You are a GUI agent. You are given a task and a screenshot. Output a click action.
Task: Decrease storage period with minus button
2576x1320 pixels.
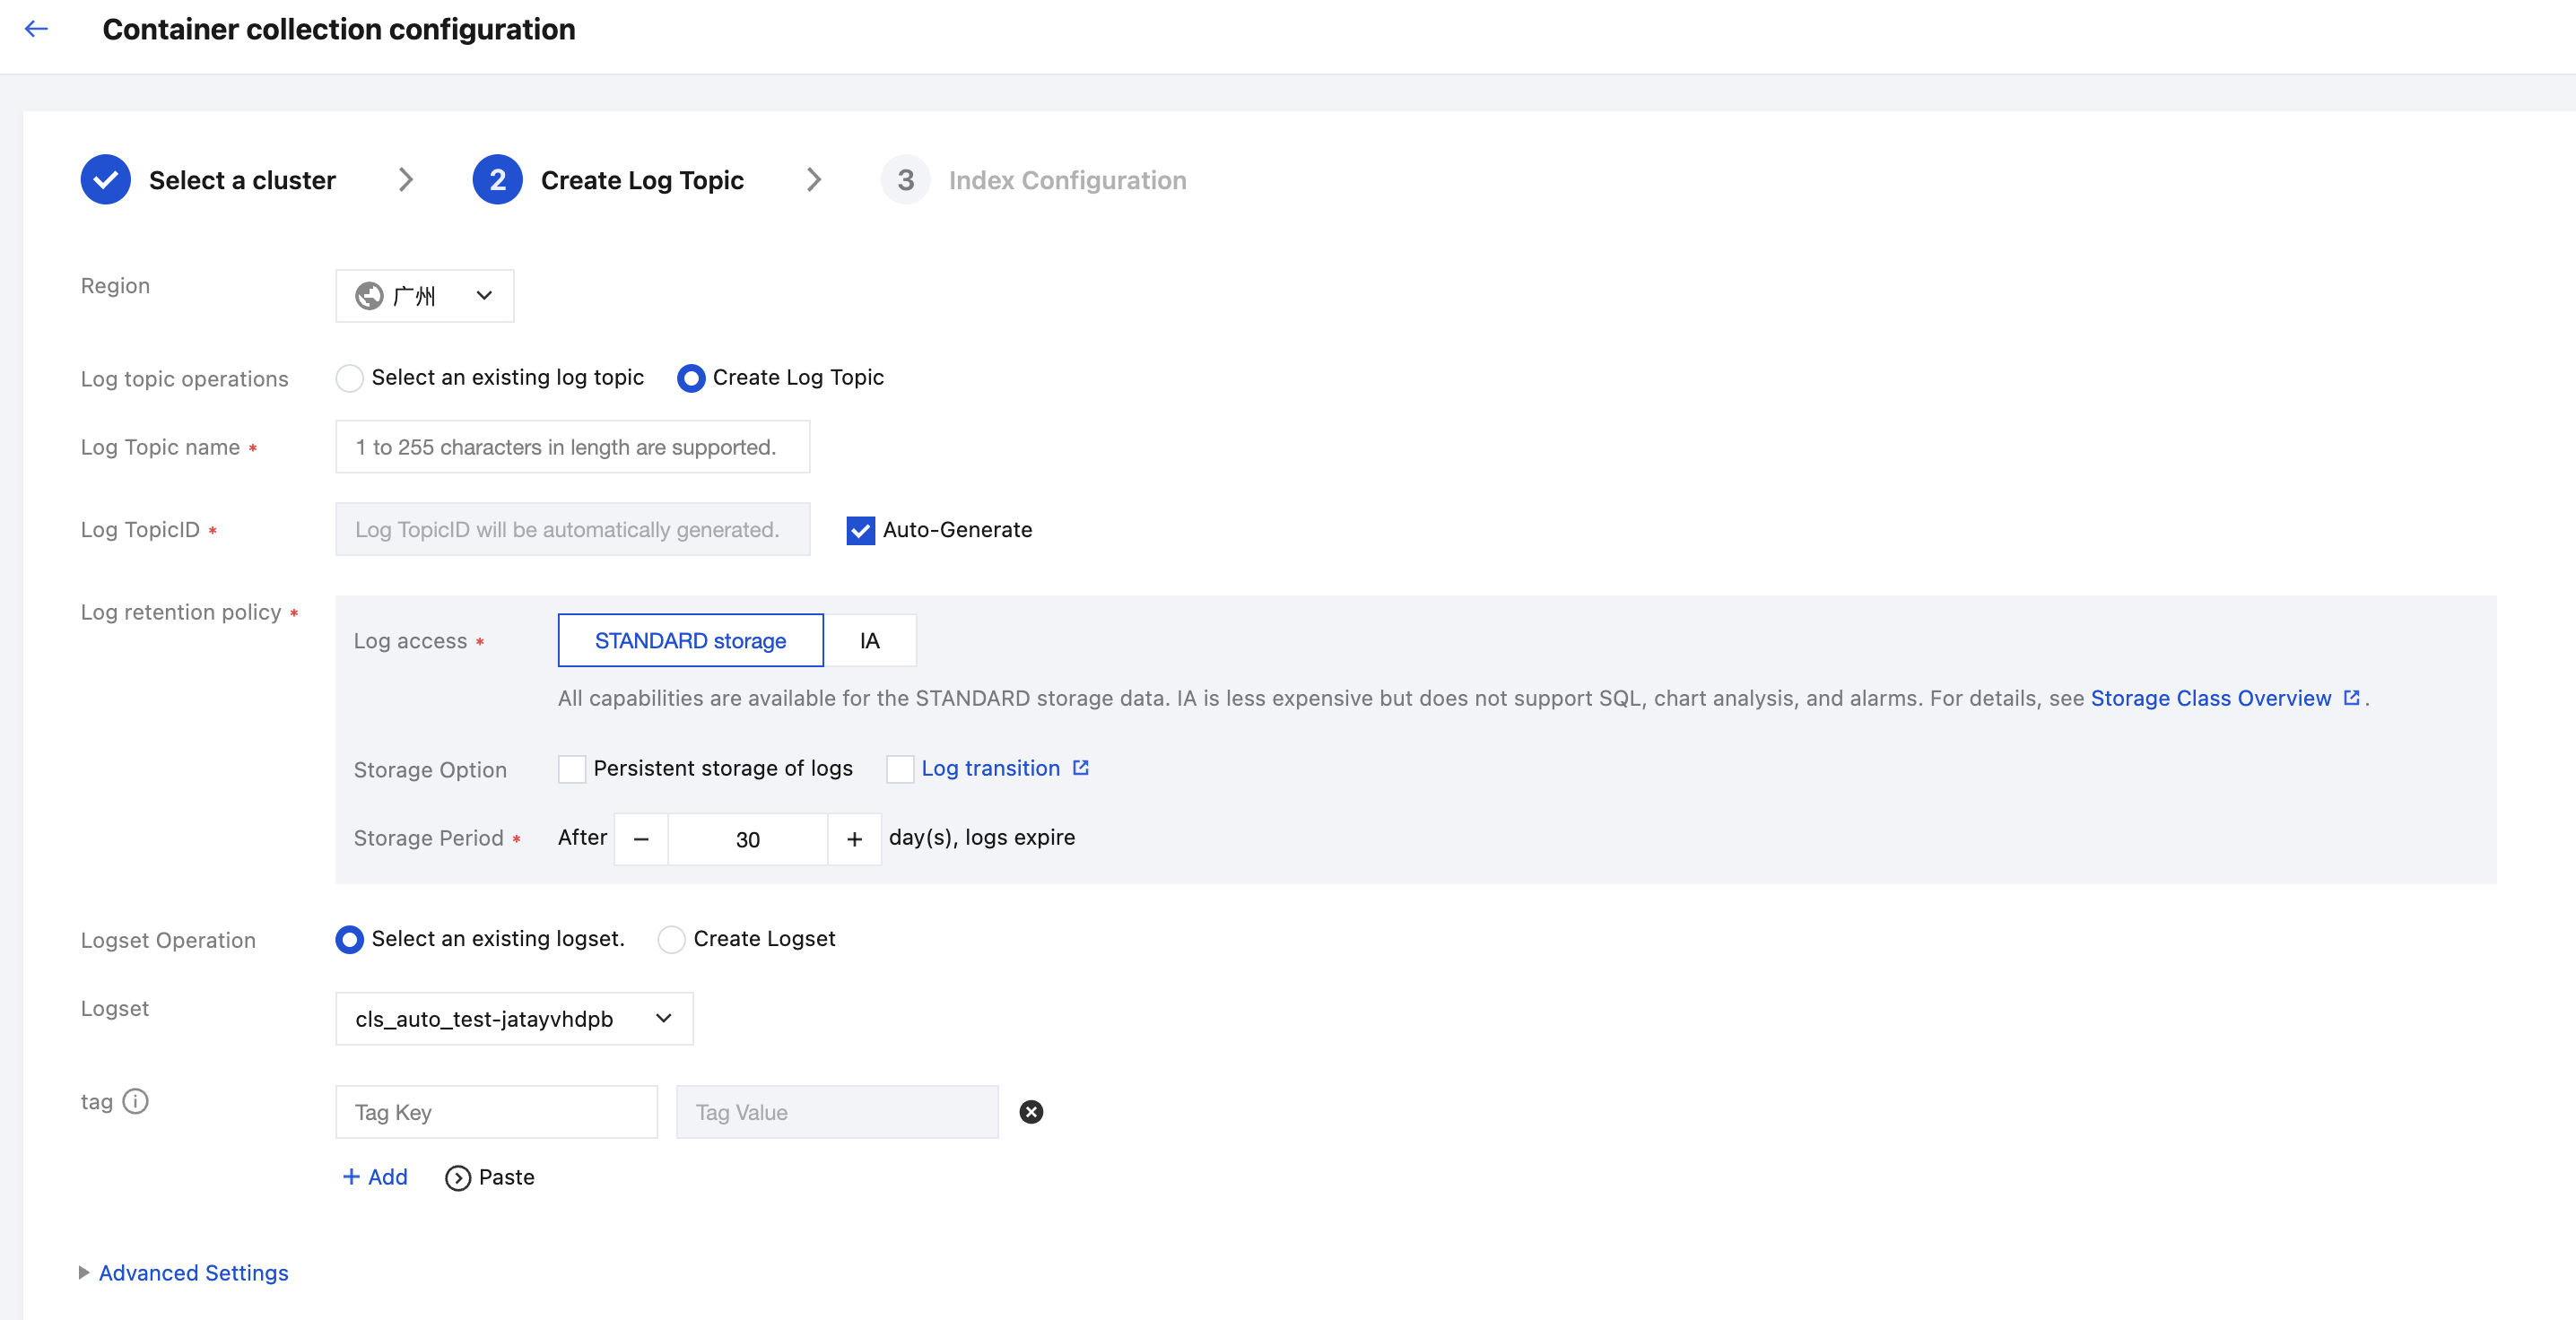pyautogui.click(x=641, y=839)
